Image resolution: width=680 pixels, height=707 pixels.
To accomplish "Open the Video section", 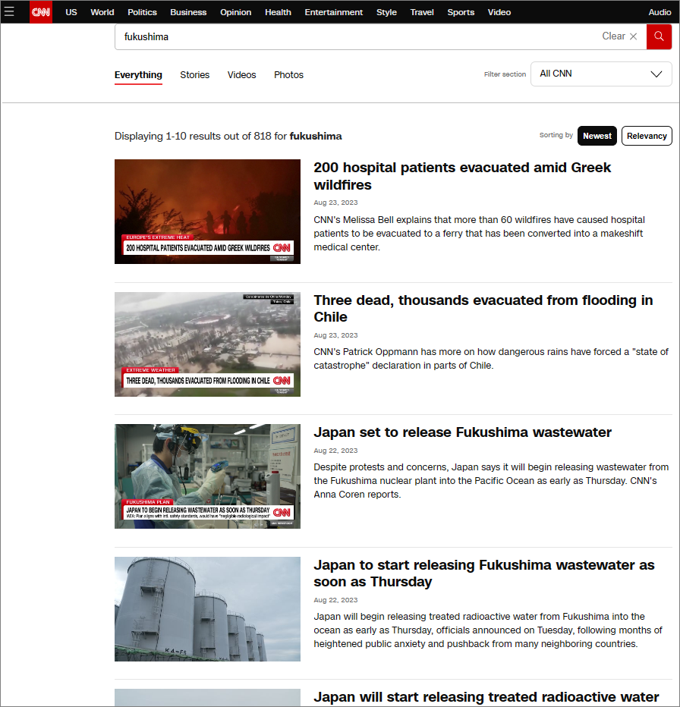I will click(x=499, y=12).
